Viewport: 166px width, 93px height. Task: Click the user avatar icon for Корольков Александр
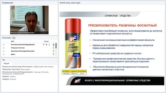click(53, 51)
